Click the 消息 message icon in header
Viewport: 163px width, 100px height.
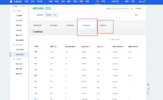point(140,2)
